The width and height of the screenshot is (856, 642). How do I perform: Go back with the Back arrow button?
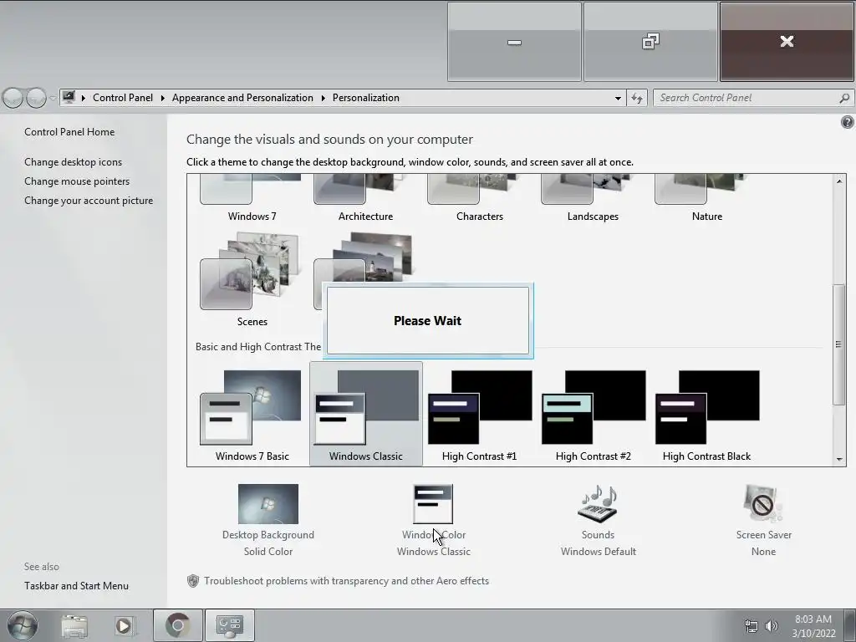tap(13, 99)
